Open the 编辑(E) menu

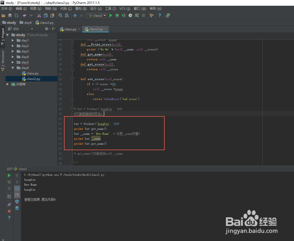coord(21,9)
